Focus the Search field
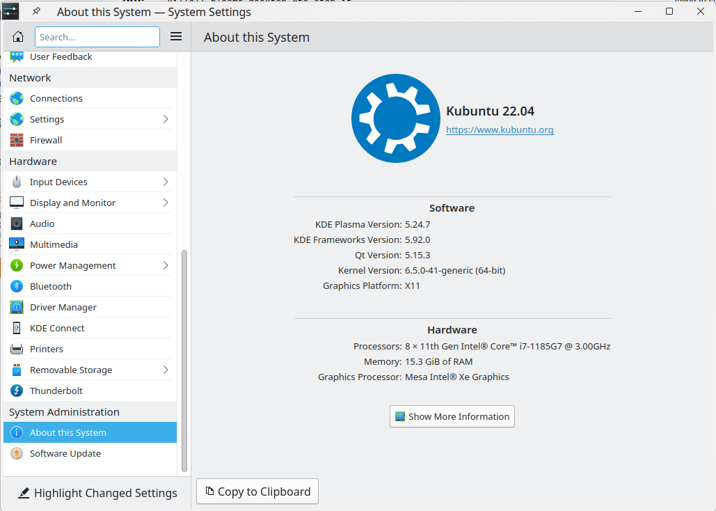Screen dimensions: 716x511 click(97, 37)
